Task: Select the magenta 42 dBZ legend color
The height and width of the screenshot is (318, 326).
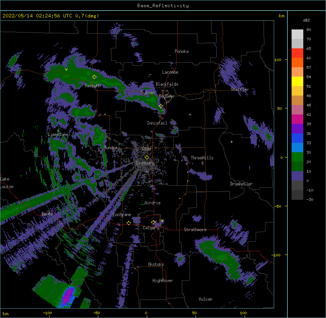Action: pyautogui.click(x=297, y=119)
